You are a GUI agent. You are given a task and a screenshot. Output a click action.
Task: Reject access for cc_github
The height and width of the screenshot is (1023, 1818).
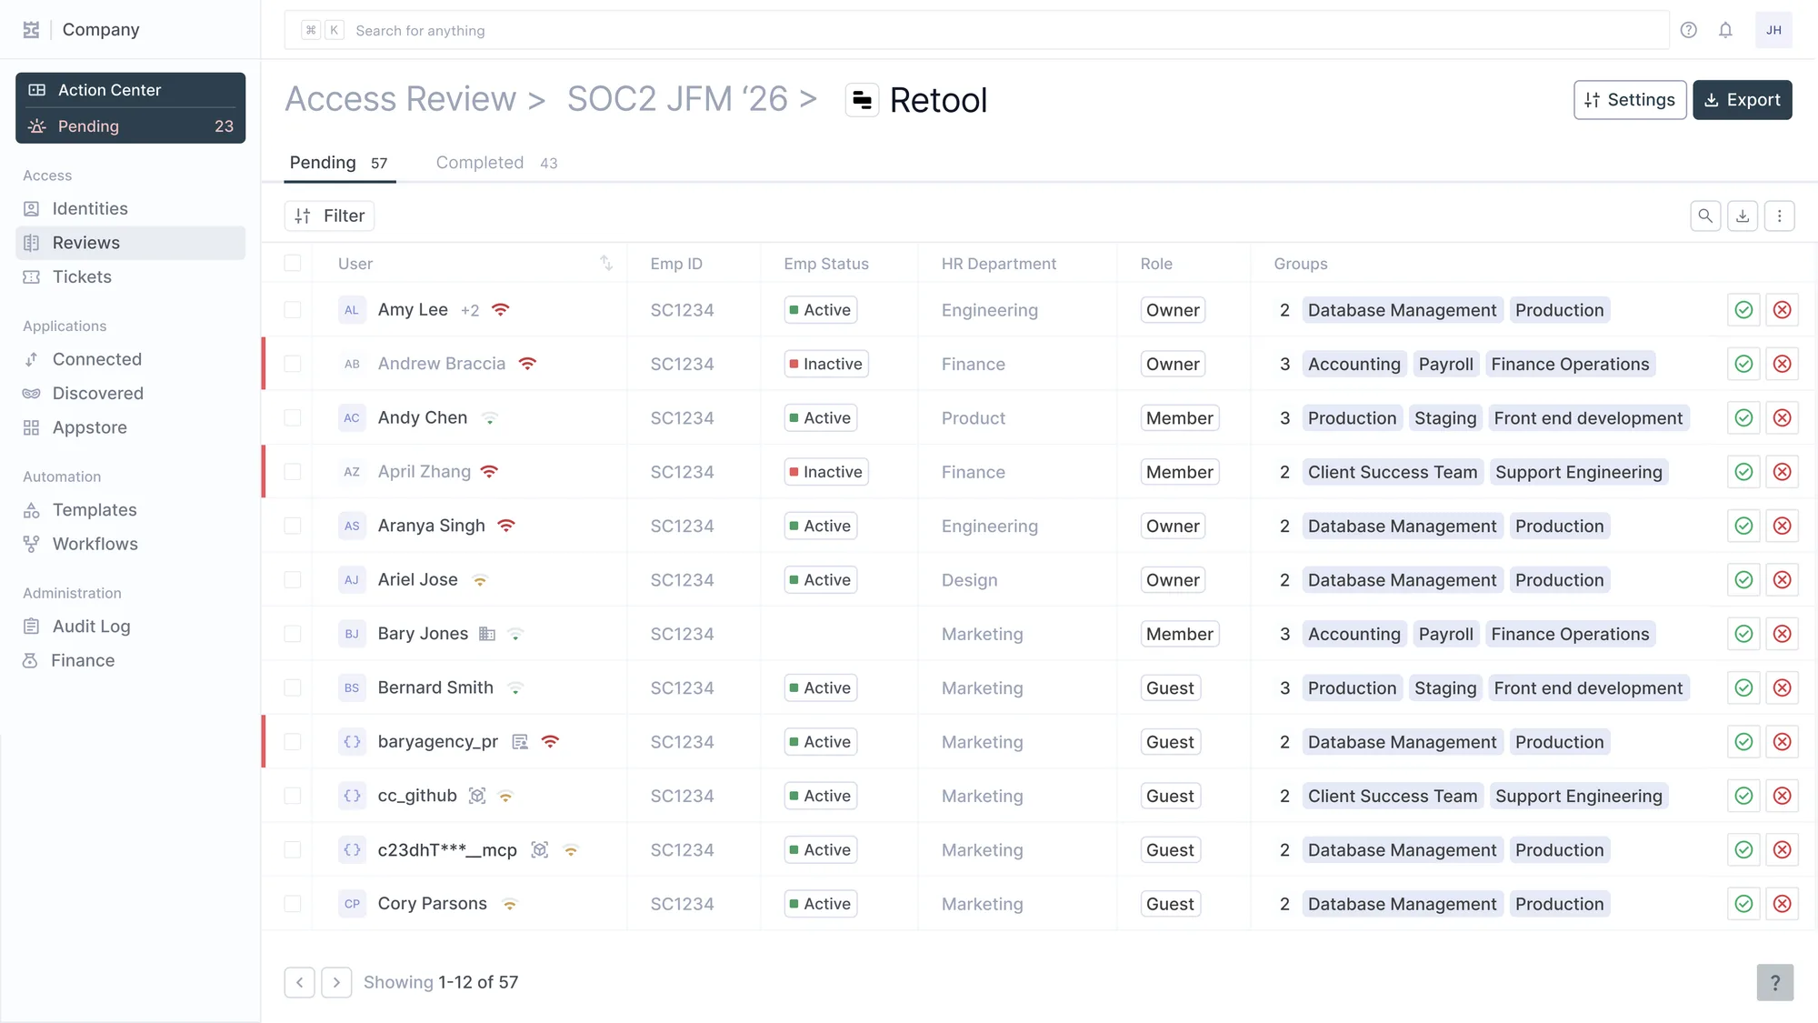coord(1783,796)
